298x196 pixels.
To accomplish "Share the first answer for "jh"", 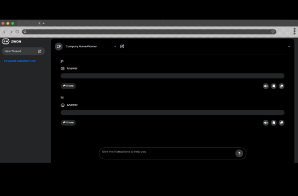I will pyautogui.click(x=68, y=86).
